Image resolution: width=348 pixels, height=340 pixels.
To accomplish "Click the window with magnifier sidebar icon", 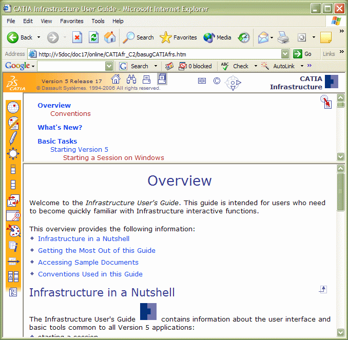I will [13, 215].
